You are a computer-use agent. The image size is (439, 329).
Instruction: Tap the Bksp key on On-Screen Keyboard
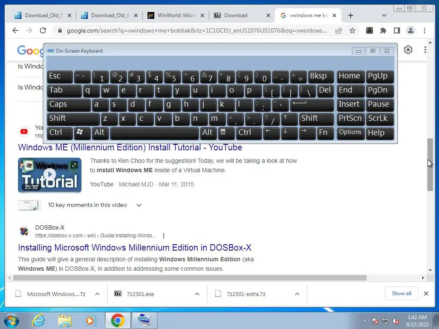[321, 77]
